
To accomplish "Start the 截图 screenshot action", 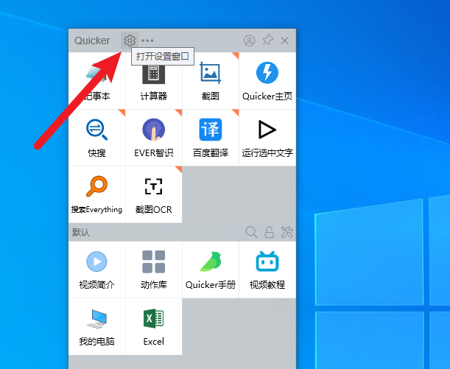I will tap(211, 80).
